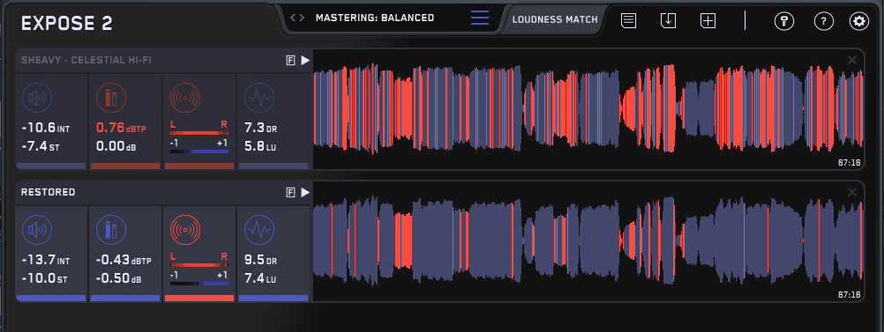The height and width of the screenshot is (332, 884).
Task: Play the Sheavy - Celestial Hi-Fi track
Action: (305, 60)
